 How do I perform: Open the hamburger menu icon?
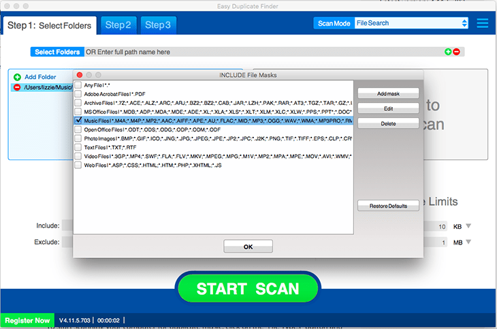(483, 23)
